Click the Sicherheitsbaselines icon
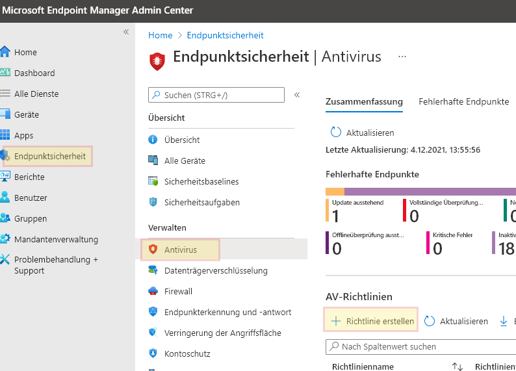Viewport: 516px width, 371px height. click(x=153, y=181)
